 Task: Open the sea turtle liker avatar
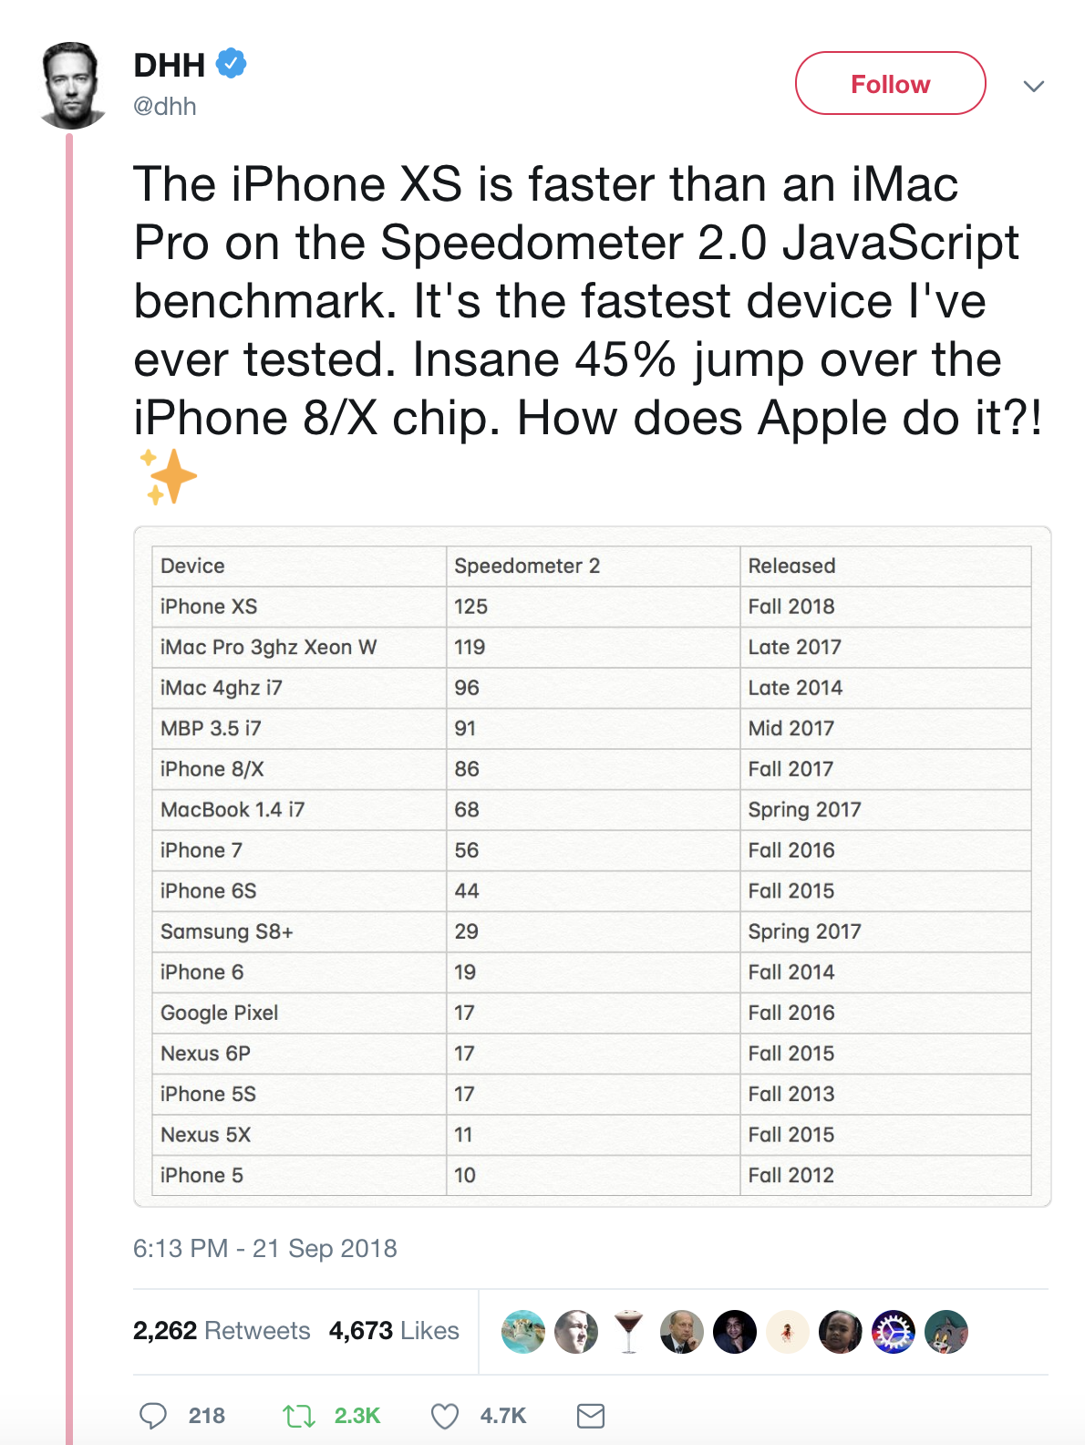coord(523,1332)
